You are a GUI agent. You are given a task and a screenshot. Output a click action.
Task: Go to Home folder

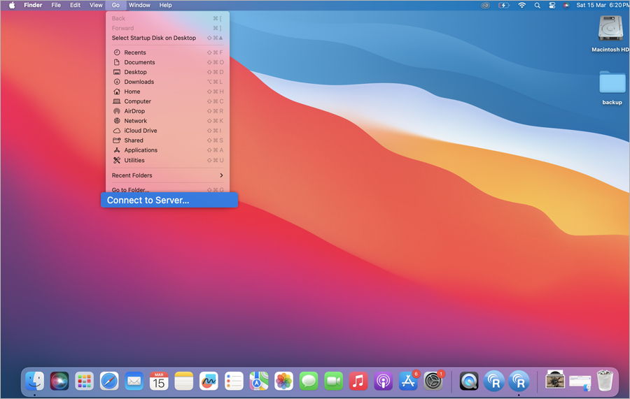pyautogui.click(x=167, y=92)
